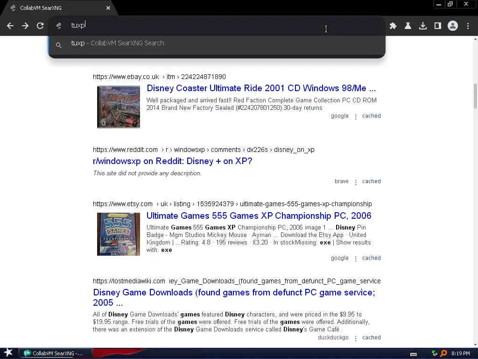Viewport: 478px width, 359px height.
Task: Open the Disney Coaster game cover thumbnail
Action: click(x=118, y=107)
